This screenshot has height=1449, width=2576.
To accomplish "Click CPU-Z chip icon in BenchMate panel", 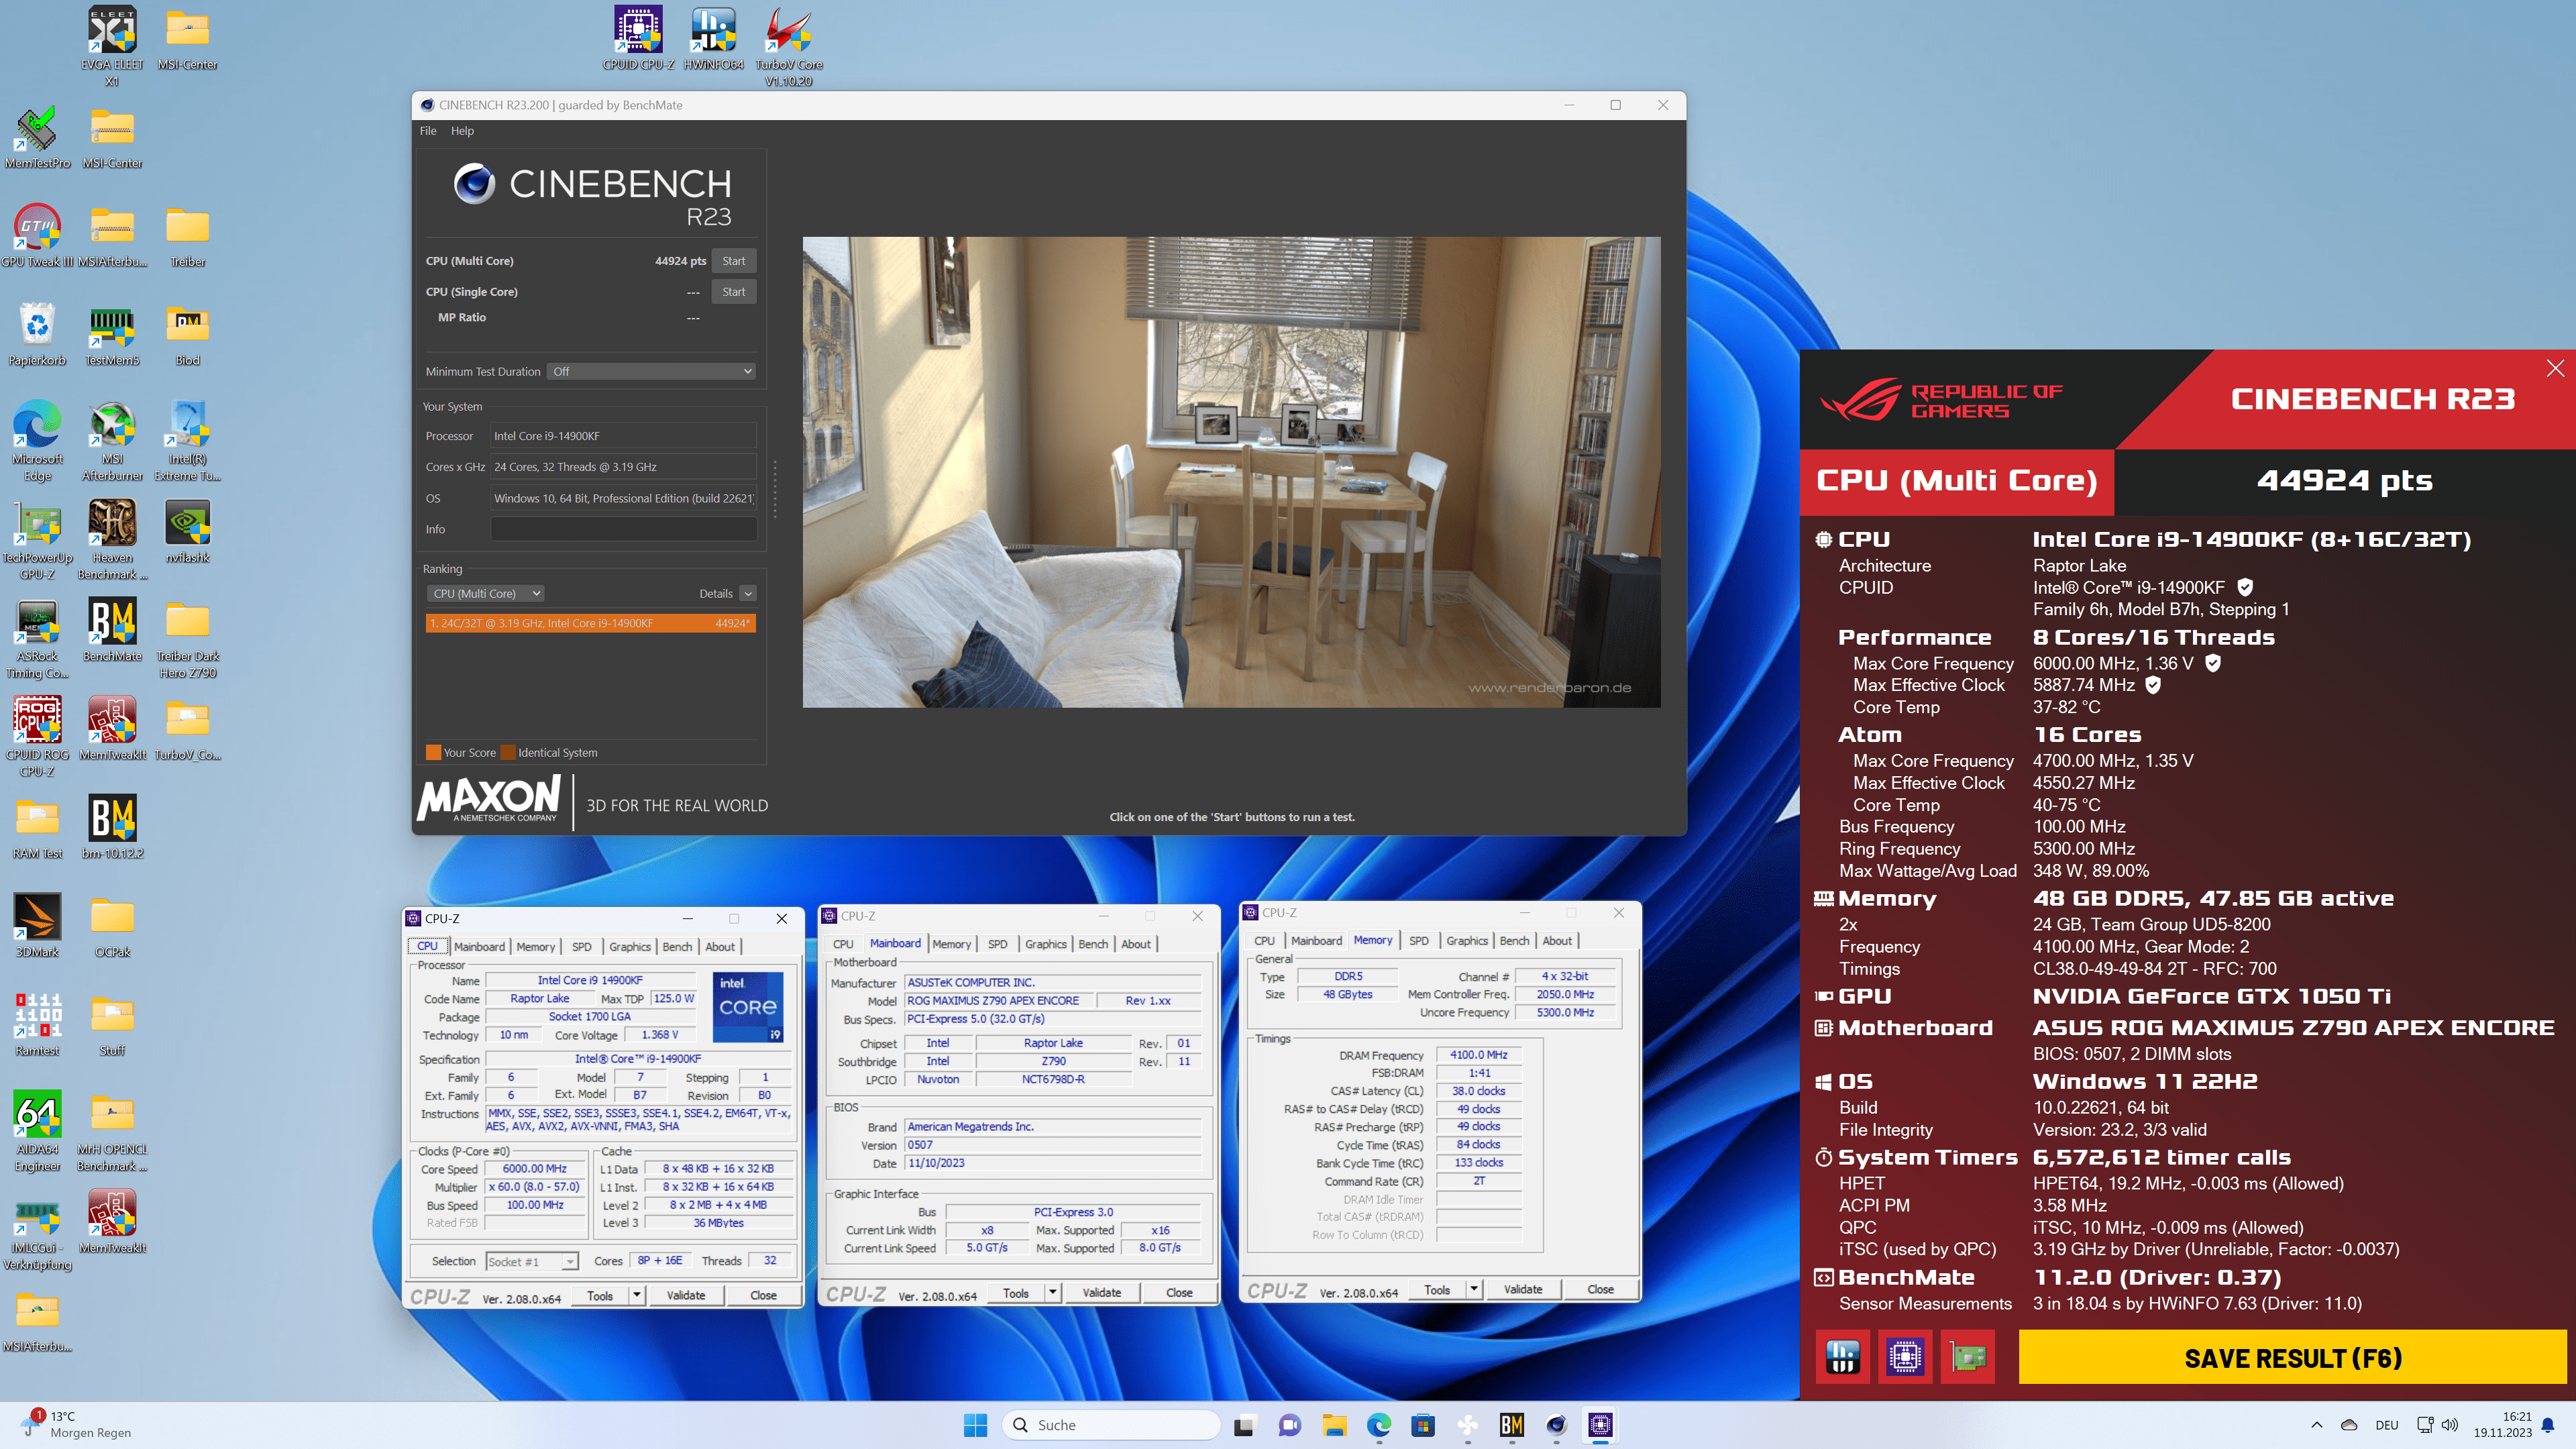I will (1905, 1357).
